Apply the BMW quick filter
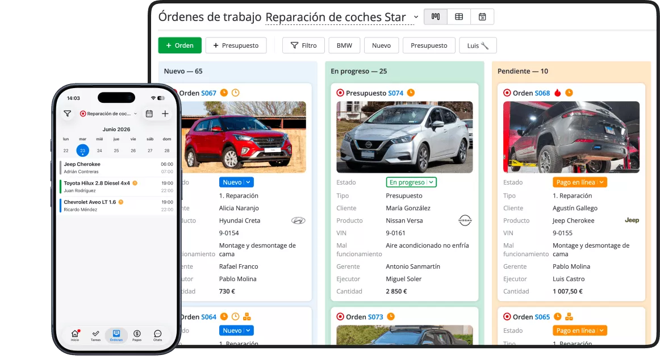 [344, 45]
